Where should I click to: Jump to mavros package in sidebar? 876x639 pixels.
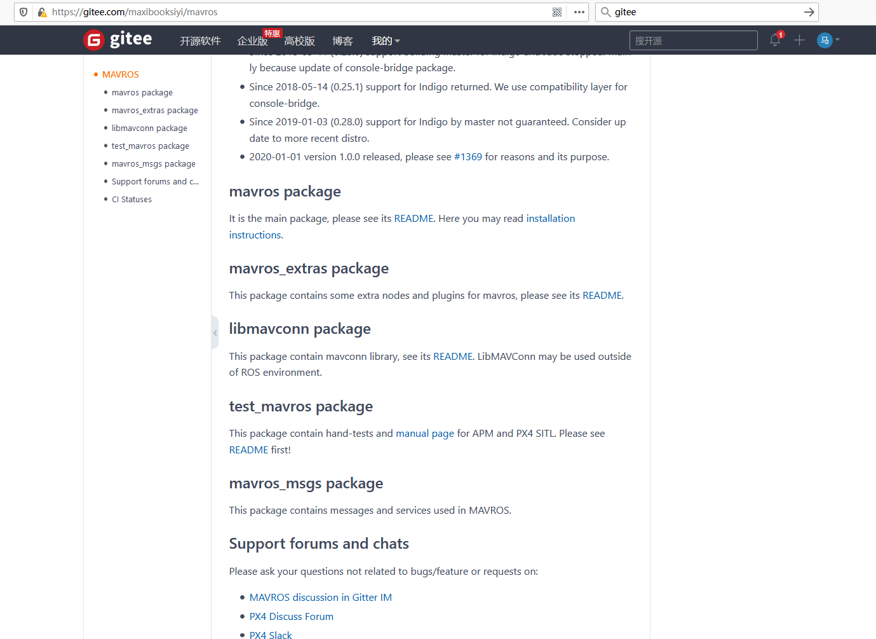pos(142,92)
